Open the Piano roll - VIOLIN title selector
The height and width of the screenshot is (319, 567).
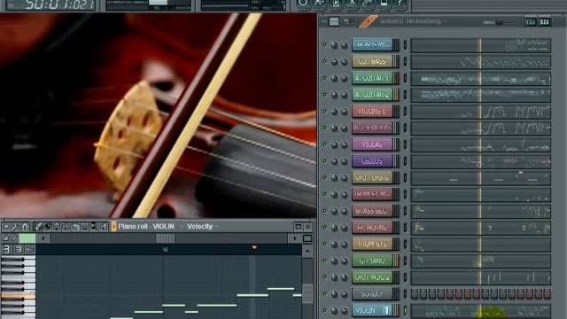pos(146,227)
